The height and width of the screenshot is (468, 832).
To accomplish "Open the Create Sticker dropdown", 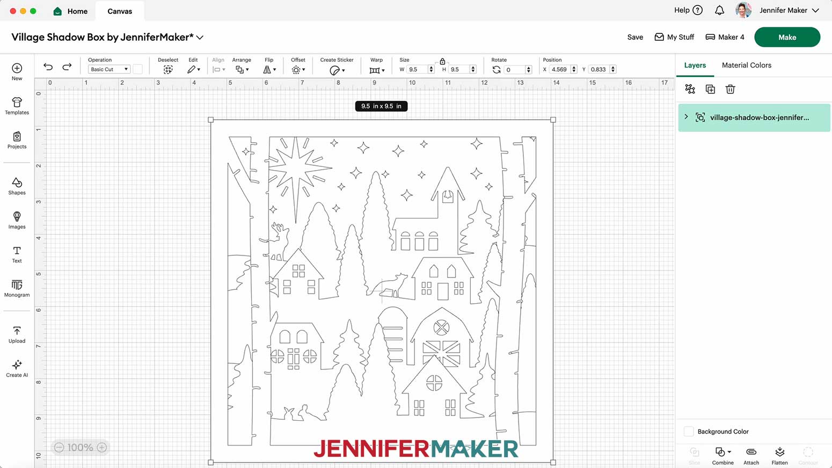I will (x=337, y=70).
